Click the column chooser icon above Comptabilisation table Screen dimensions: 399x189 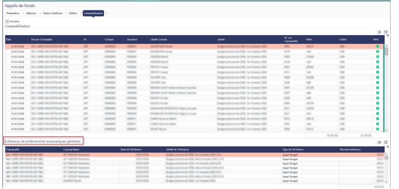tap(379, 32)
